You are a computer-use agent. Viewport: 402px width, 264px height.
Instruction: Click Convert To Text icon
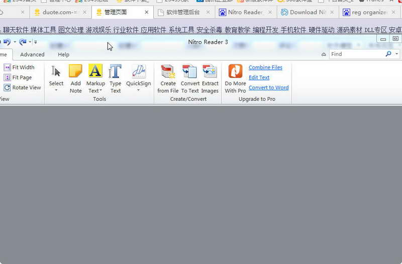point(190,79)
